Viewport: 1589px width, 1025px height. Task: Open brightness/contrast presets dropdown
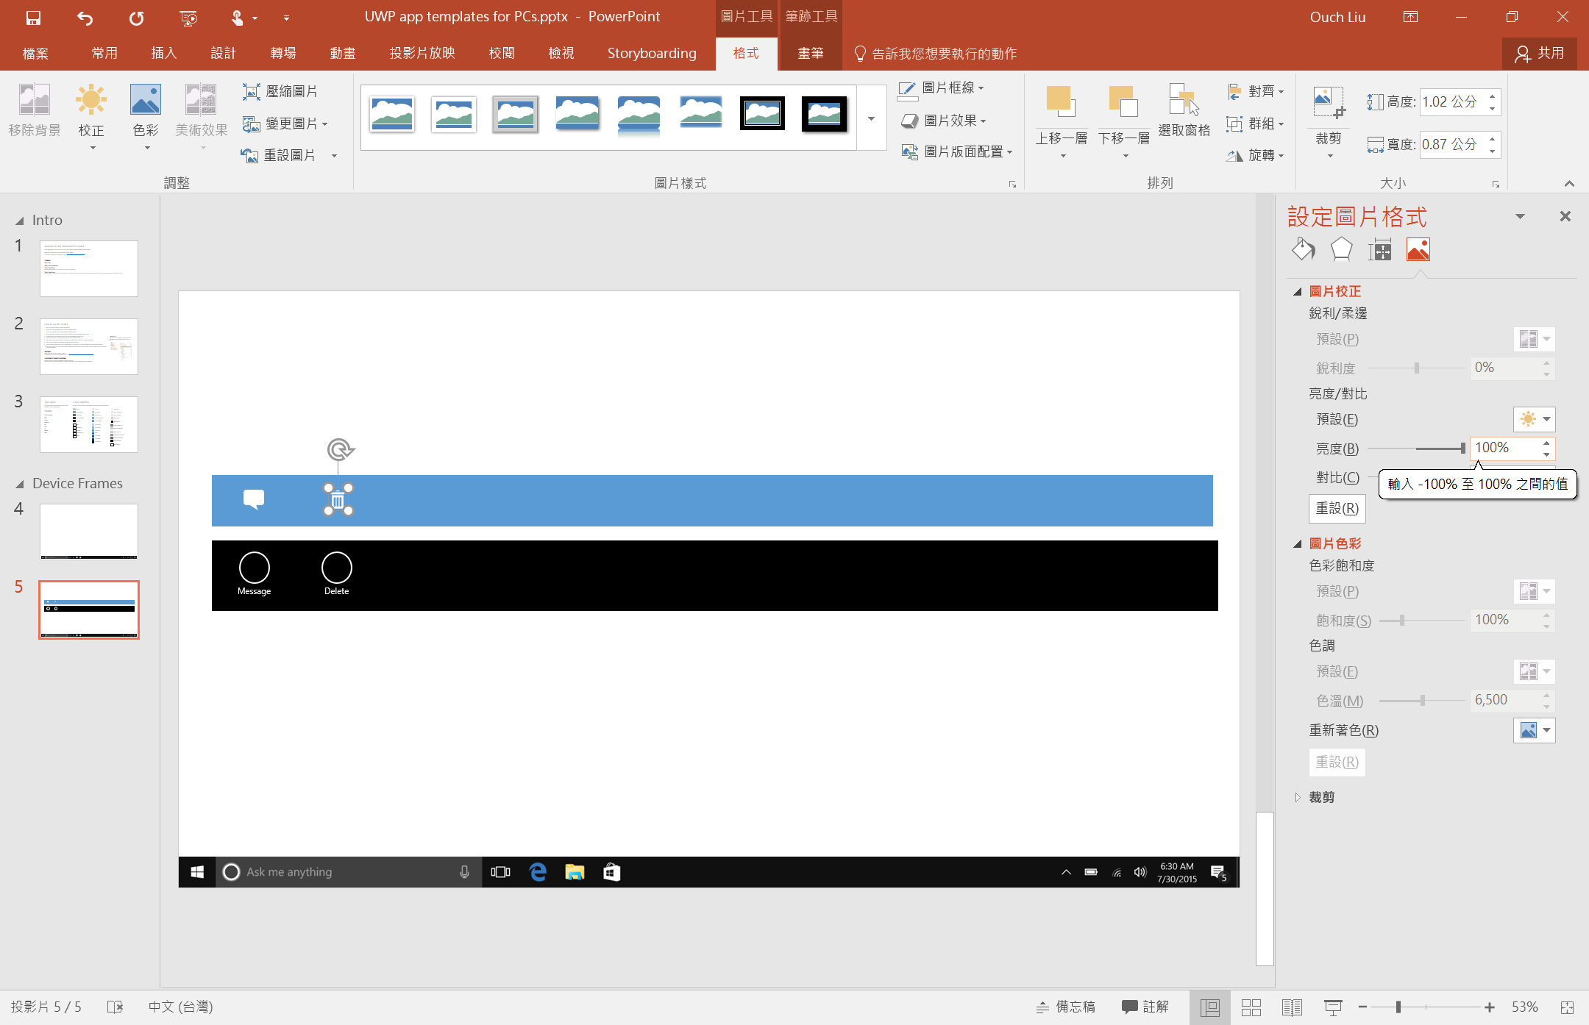point(1535,419)
